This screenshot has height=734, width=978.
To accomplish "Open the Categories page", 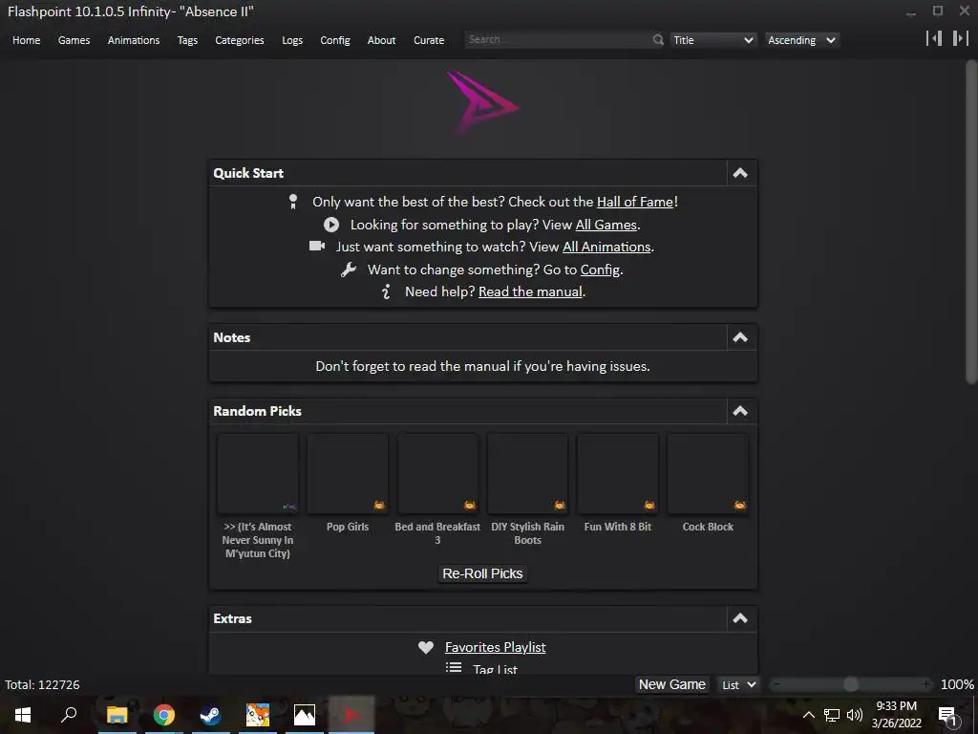I will click(240, 40).
